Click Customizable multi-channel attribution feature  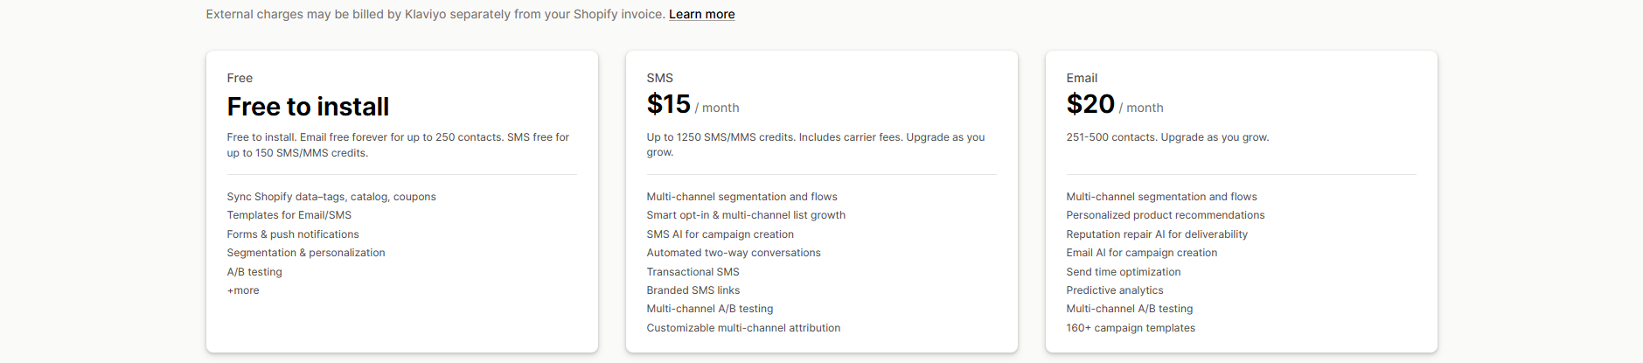(743, 328)
